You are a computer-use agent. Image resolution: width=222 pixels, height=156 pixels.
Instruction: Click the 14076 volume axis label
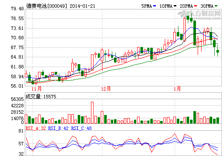coord(17,118)
